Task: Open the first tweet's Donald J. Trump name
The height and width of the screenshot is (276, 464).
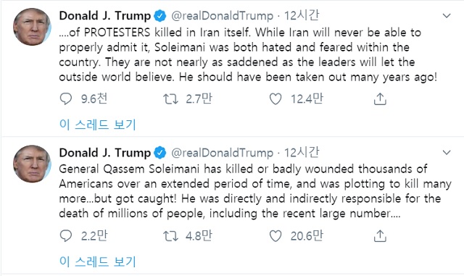Action: [104, 16]
